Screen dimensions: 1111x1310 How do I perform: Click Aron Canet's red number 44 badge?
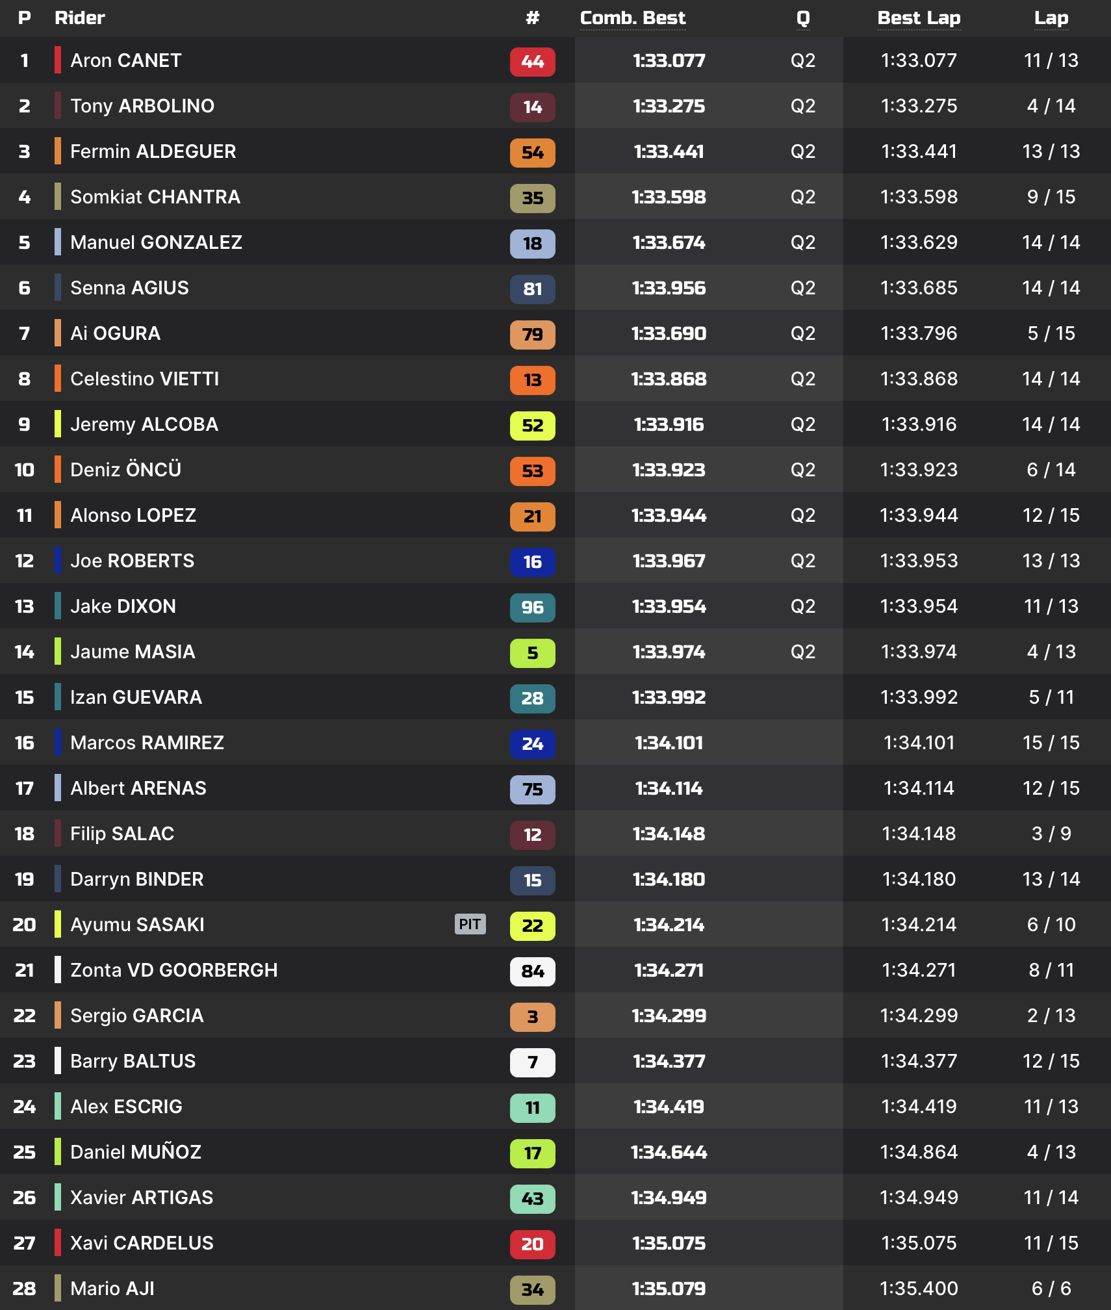(x=532, y=62)
